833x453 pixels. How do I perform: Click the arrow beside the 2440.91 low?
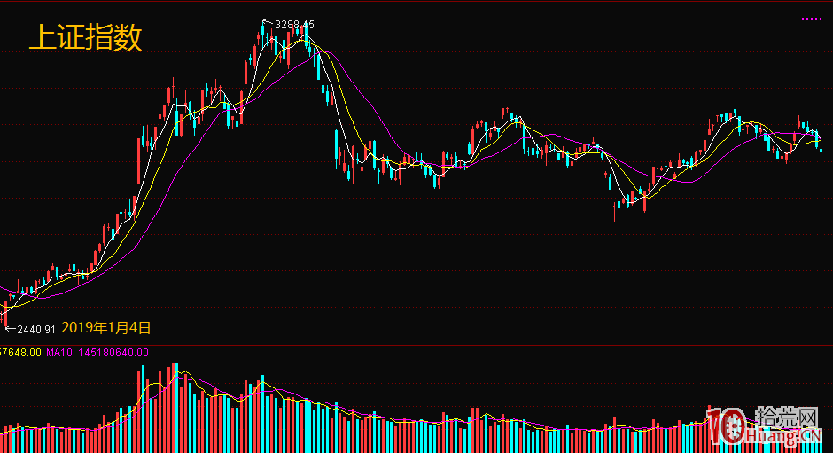11,328
